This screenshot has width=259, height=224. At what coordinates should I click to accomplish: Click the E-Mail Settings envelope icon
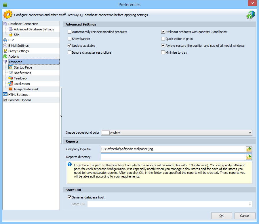click(5, 45)
